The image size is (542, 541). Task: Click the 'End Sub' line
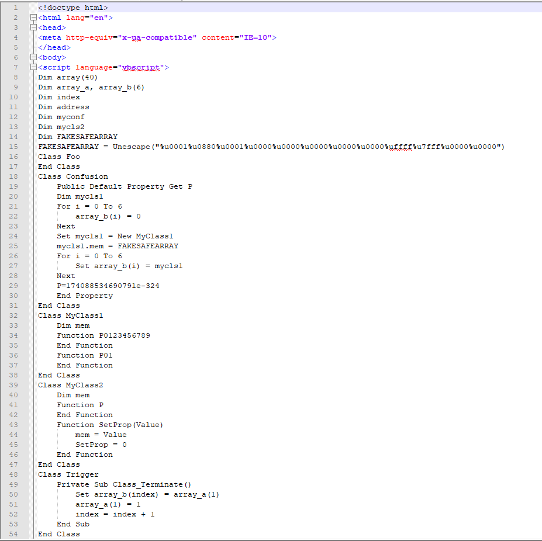pyautogui.click(x=73, y=524)
